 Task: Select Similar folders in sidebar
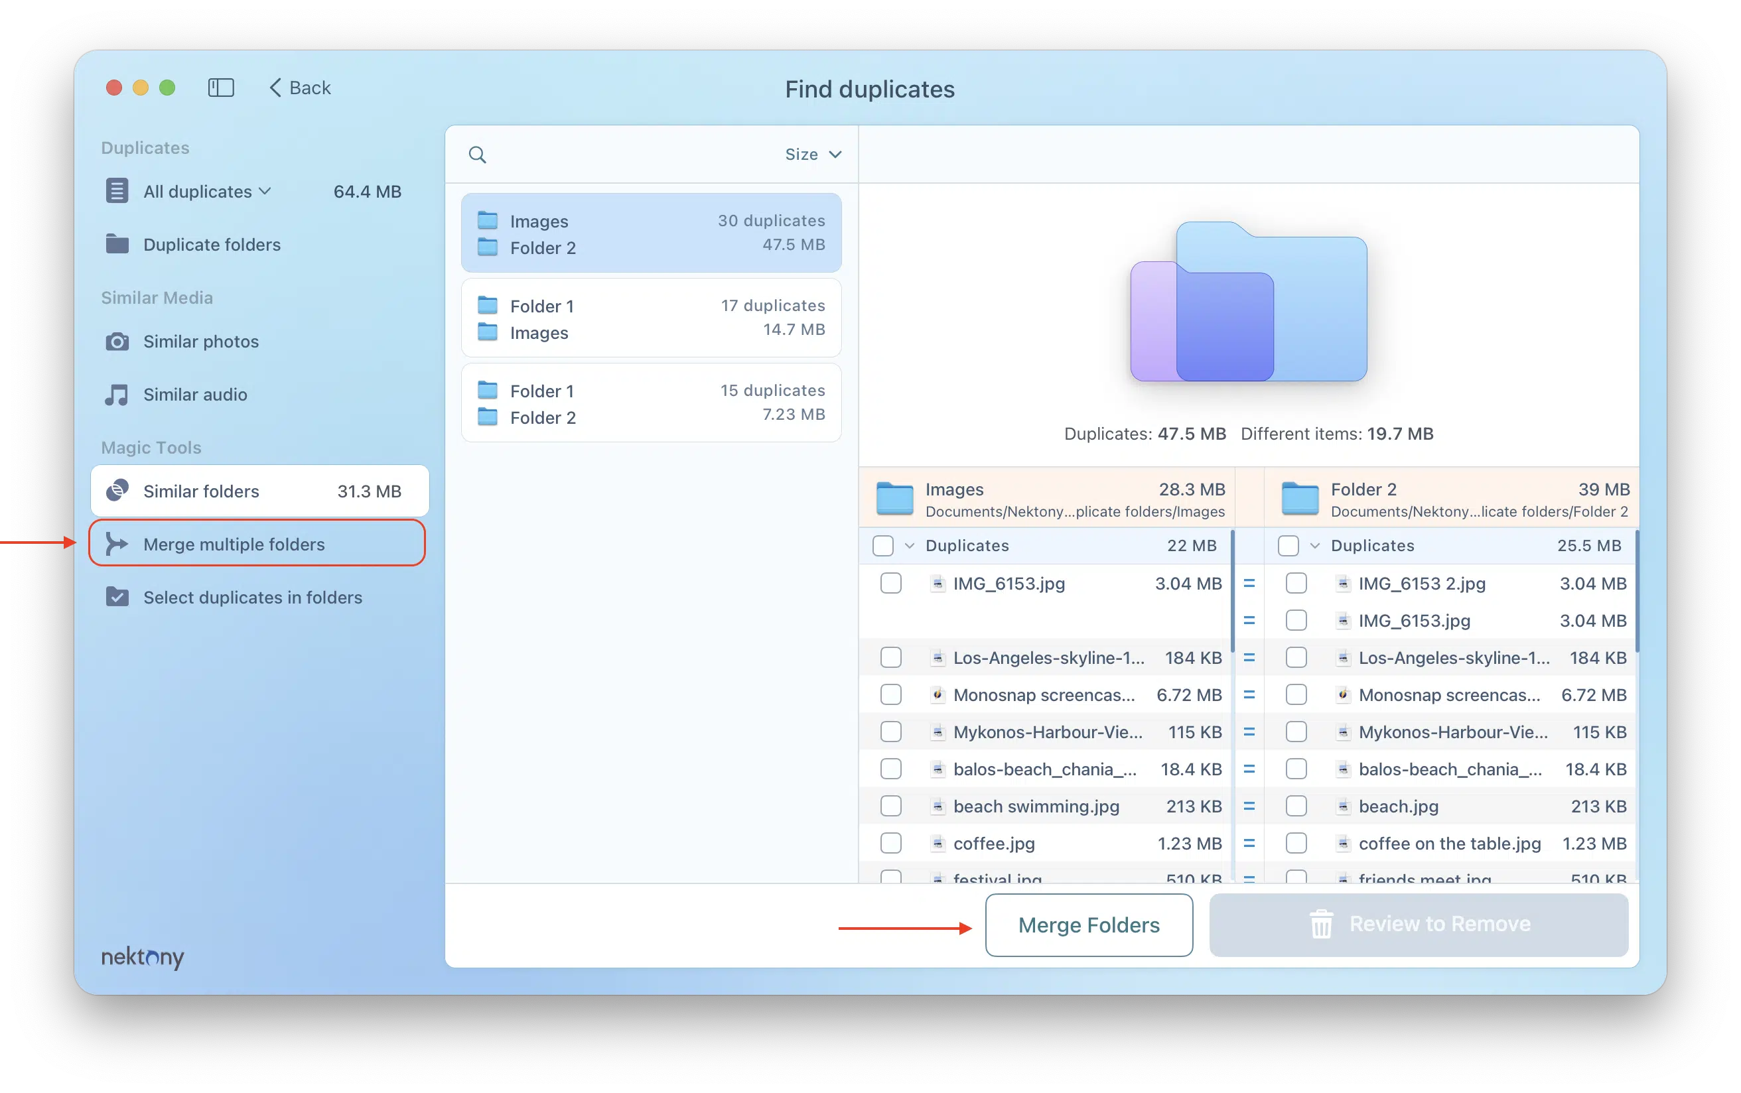click(x=259, y=491)
